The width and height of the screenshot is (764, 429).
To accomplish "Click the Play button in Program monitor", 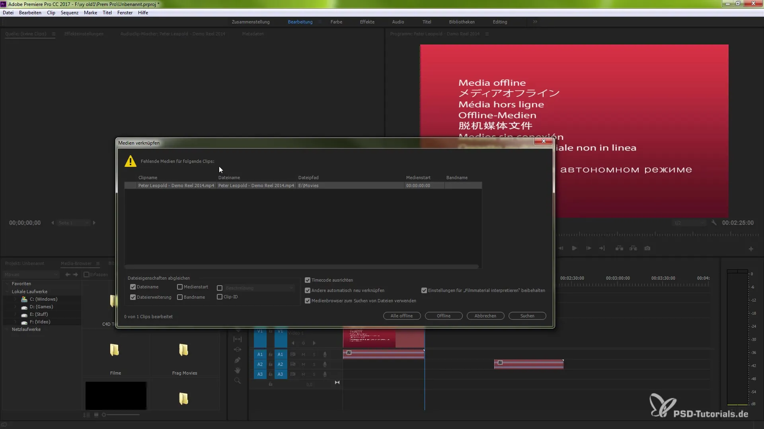I will tap(574, 248).
